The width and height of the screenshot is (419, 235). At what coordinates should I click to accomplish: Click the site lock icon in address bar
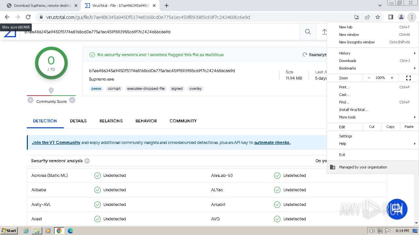point(41,17)
